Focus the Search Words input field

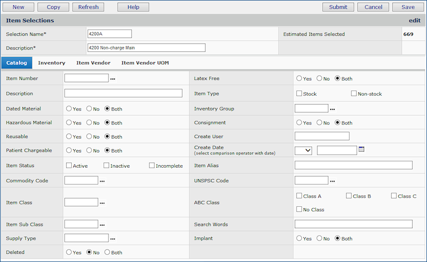click(353, 224)
